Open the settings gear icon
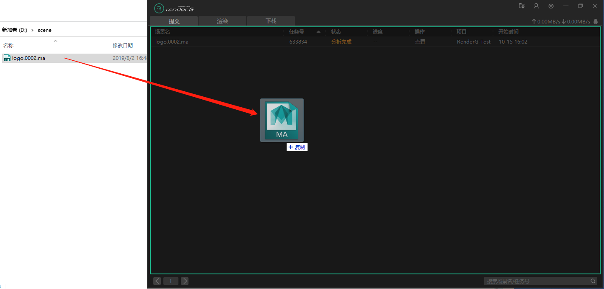 [551, 6]
